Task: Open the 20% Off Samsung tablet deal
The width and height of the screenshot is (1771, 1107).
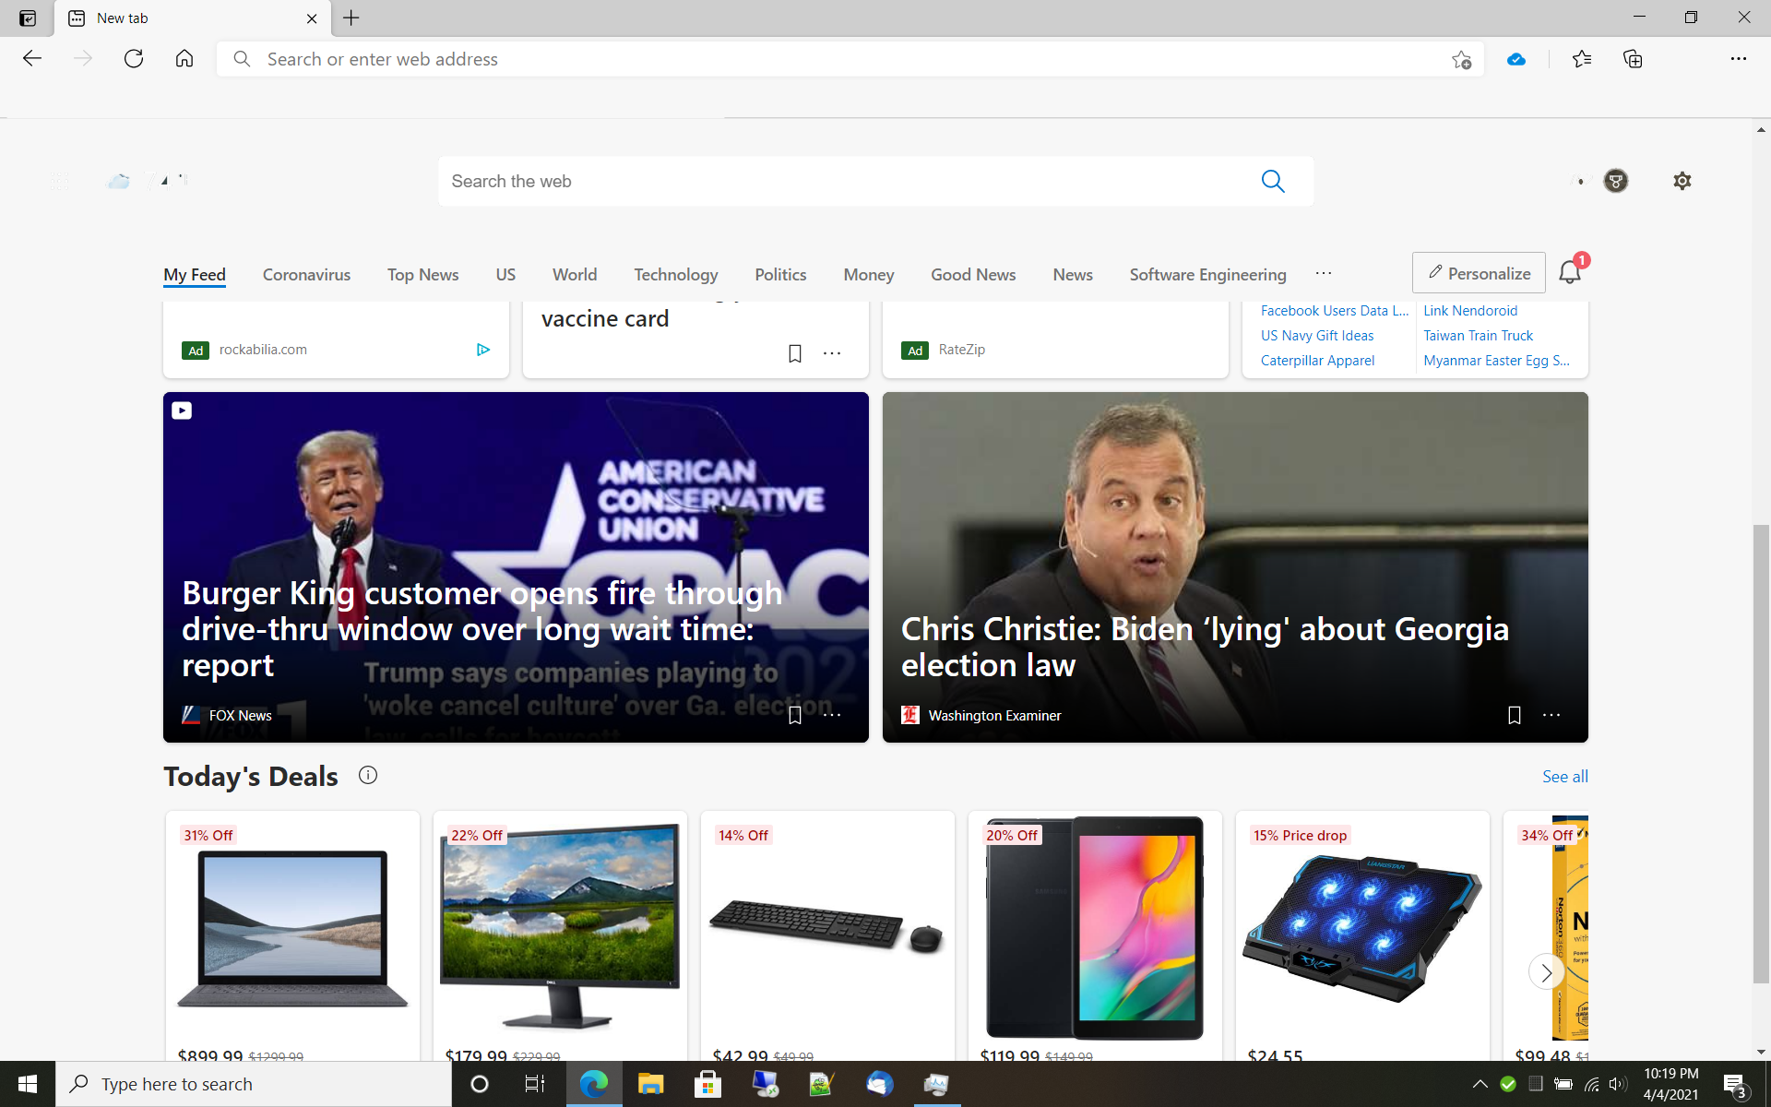Action: (1095, 935)
